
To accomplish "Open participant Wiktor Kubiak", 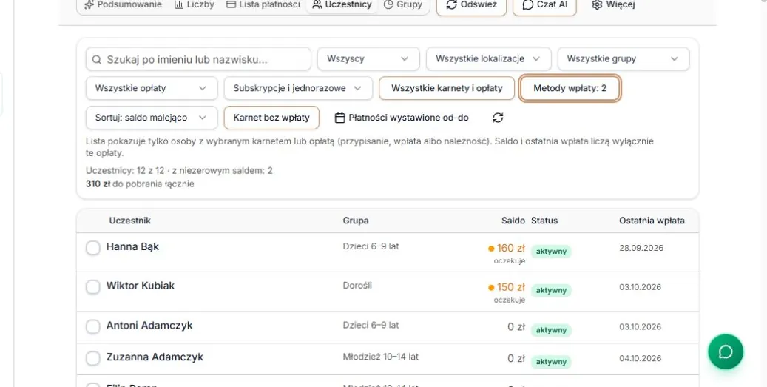I will (141, 286).
